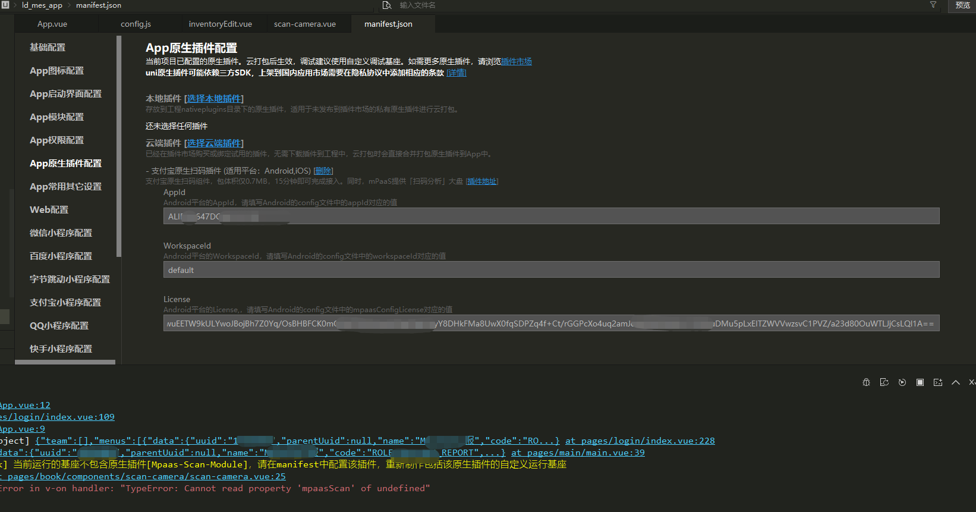The image size is (976, 512).
Task: Open App常用其它设置 section
Action: click(x=65, y=187)
